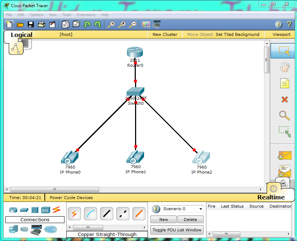Viewport: 297px width, 241px height.
Task: Switch to the Realtime mode tab
Action: pyautogui.click(x=271, y=197)
